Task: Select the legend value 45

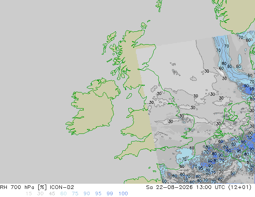Action: coord(52,194)
